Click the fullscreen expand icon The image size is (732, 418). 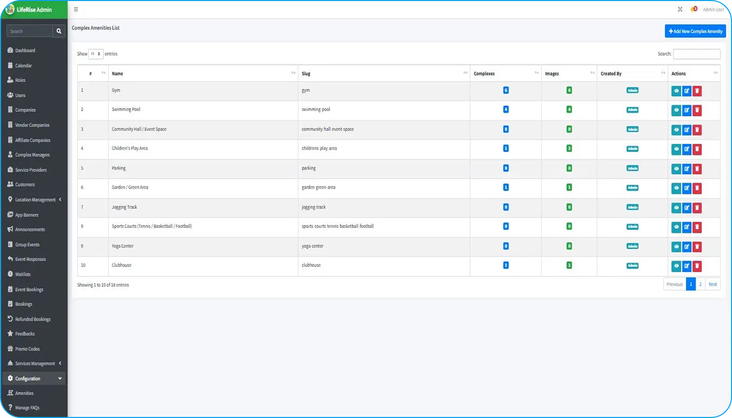click(680, 9)
